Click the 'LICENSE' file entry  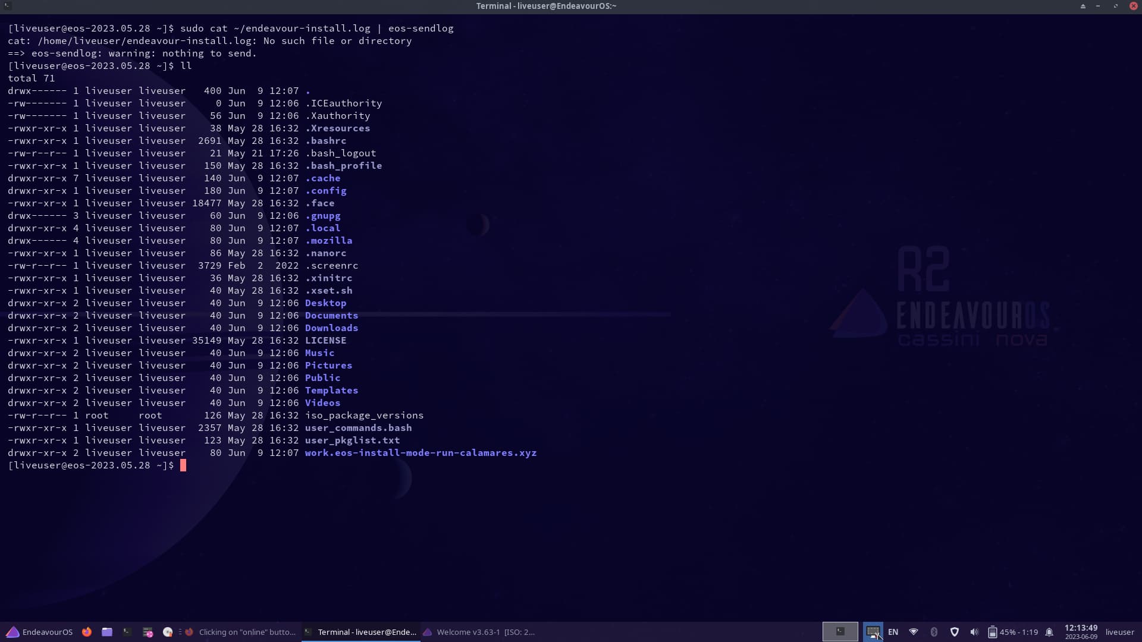[325, 340]
